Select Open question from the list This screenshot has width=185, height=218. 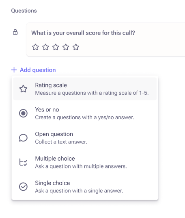click(x=85, y=138)
